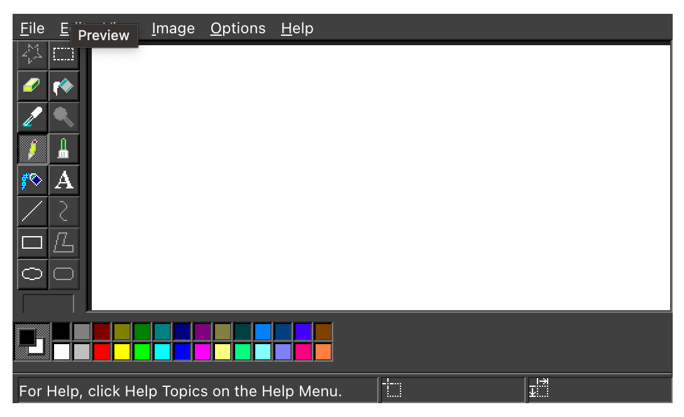Open the File menu

tap(32, 28)
